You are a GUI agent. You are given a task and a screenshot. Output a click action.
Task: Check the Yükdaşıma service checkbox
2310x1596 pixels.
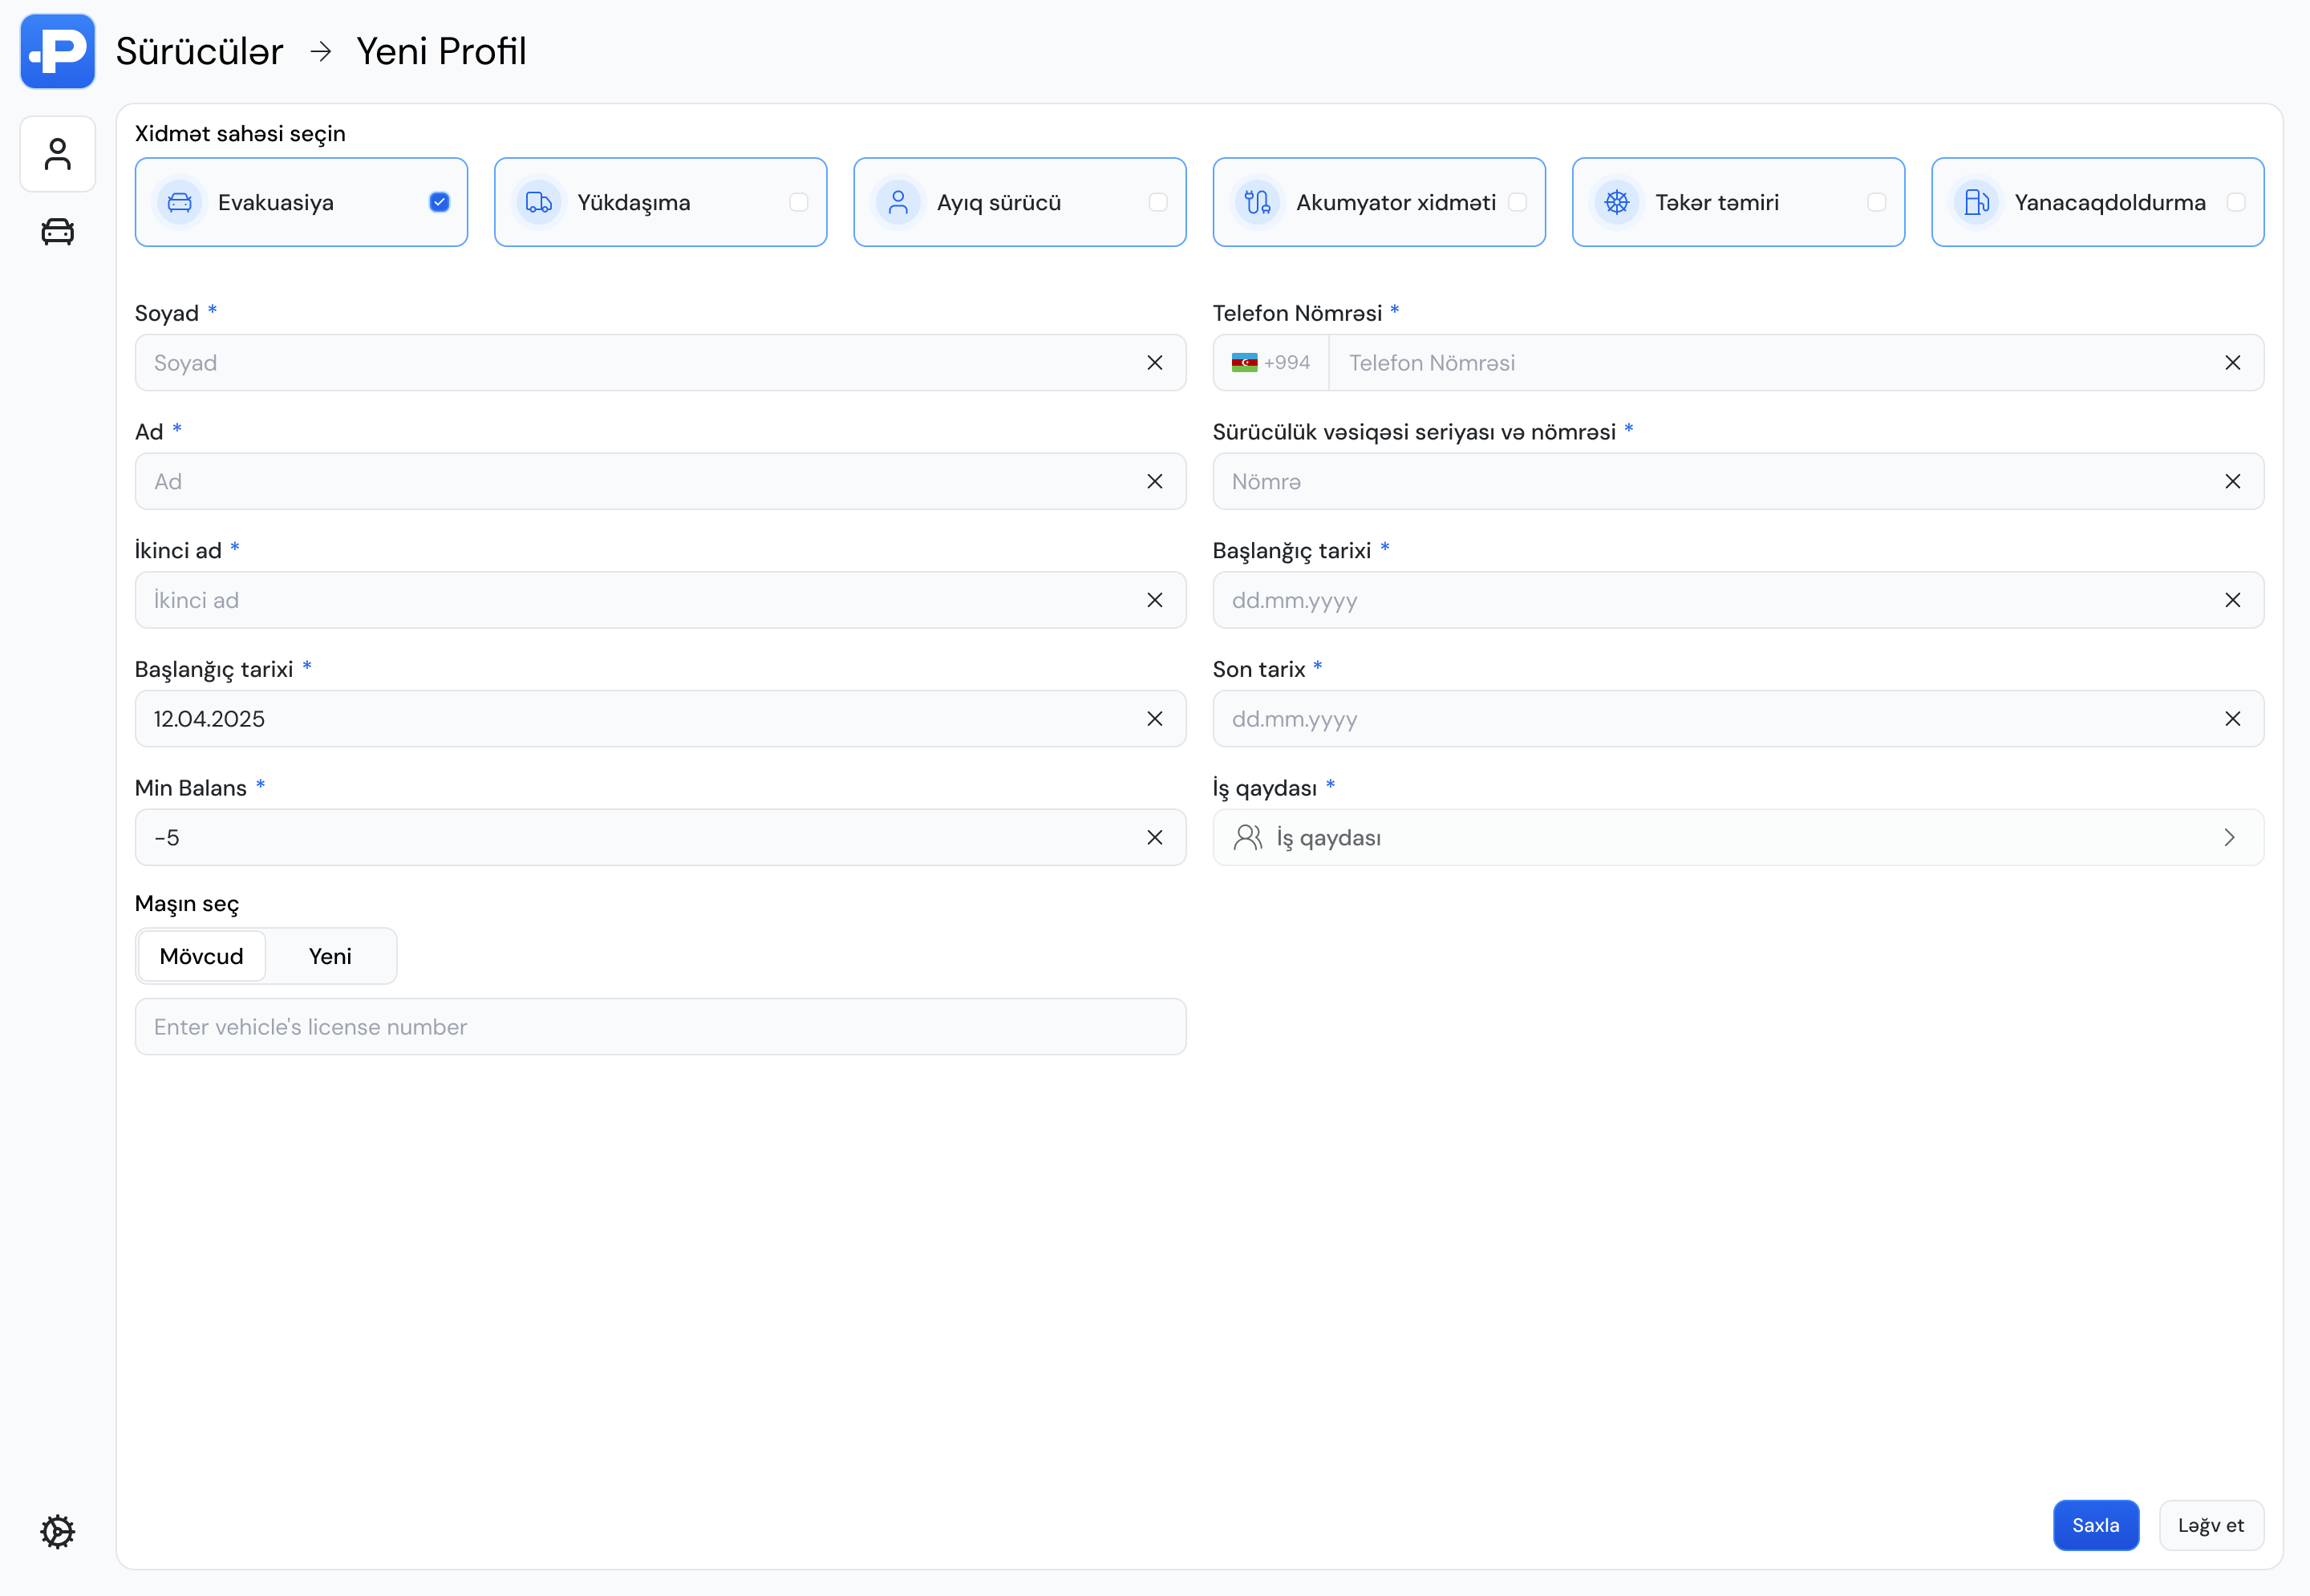coord(798,202)
